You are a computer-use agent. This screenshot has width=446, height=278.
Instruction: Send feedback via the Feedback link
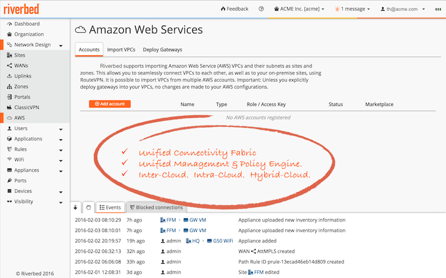(234, 9)
